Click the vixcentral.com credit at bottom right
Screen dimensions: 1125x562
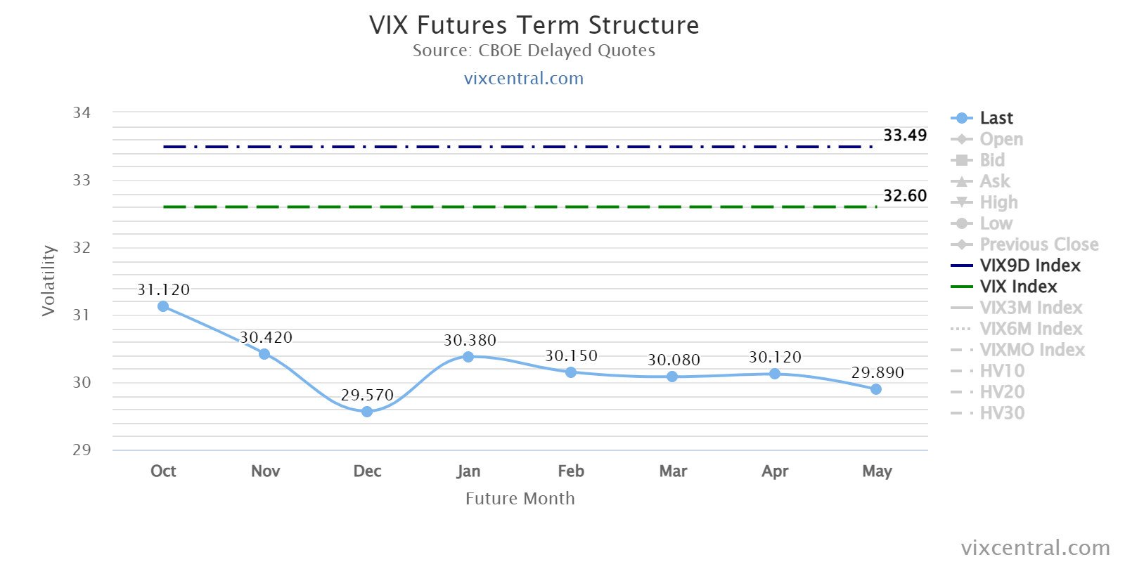tap(1036, 547)
